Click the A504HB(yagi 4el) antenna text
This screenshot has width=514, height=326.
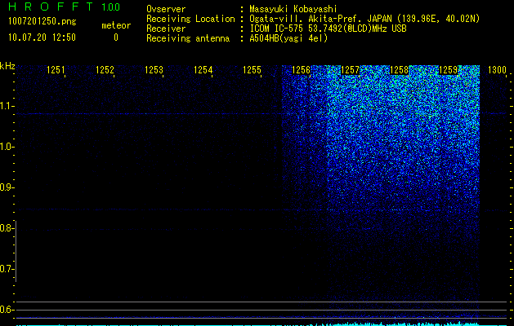click(x=288, y=38)
